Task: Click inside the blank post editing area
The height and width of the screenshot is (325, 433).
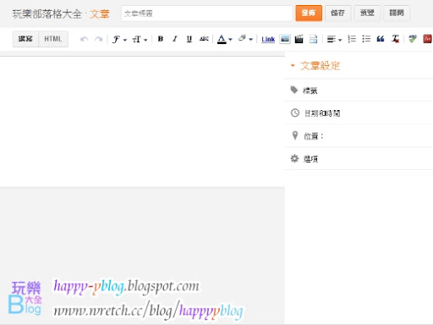Action: point(142,121)
